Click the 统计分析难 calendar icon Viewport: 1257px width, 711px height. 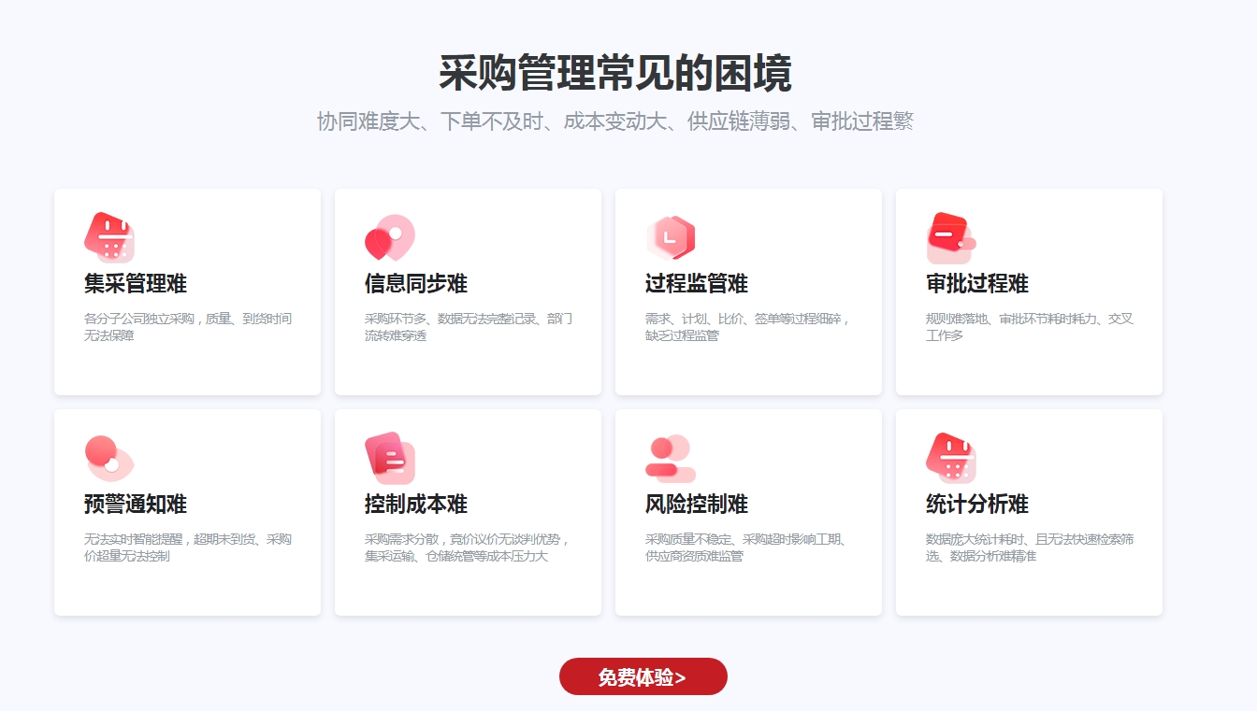[x=951, y=458]
